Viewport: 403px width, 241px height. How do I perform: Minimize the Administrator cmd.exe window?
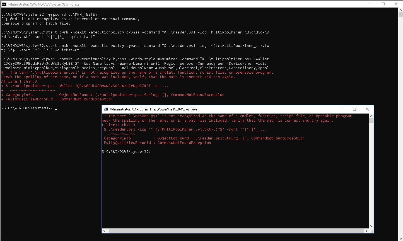coord(370,4)
